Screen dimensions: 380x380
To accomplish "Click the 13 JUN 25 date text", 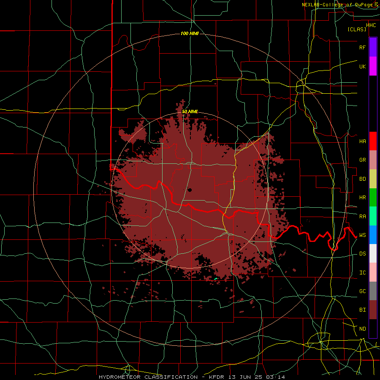I will pos(245,377).
